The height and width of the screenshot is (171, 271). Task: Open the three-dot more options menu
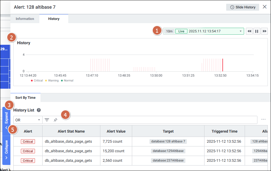[x=263, y=119]
